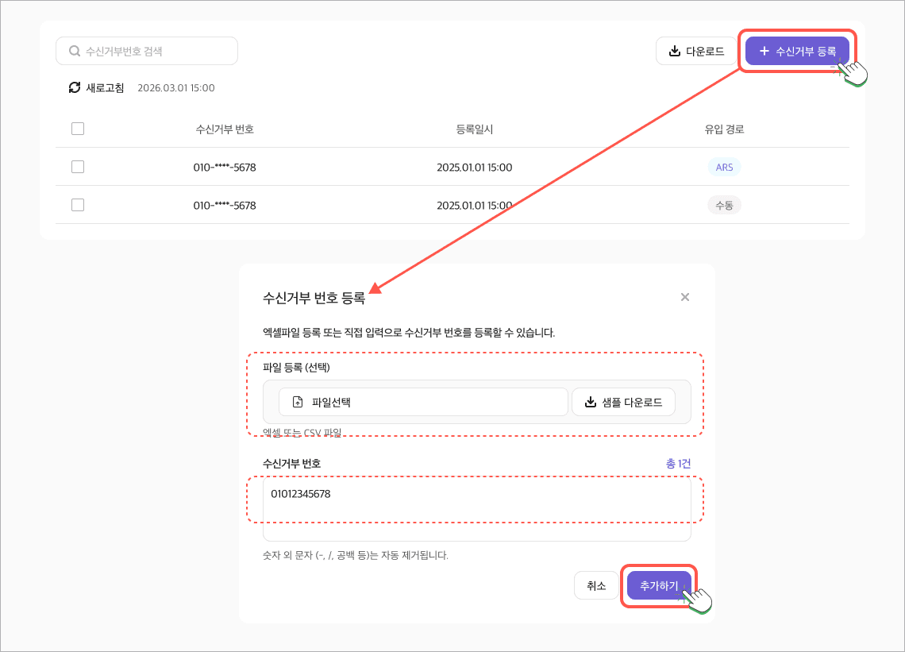Click the phone number in 수동 row
This screenshot has height=652, width=905.
(225, 206)
